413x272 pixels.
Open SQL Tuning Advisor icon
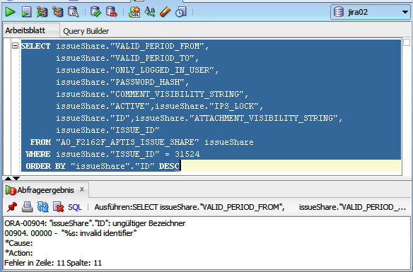(74, 12)
